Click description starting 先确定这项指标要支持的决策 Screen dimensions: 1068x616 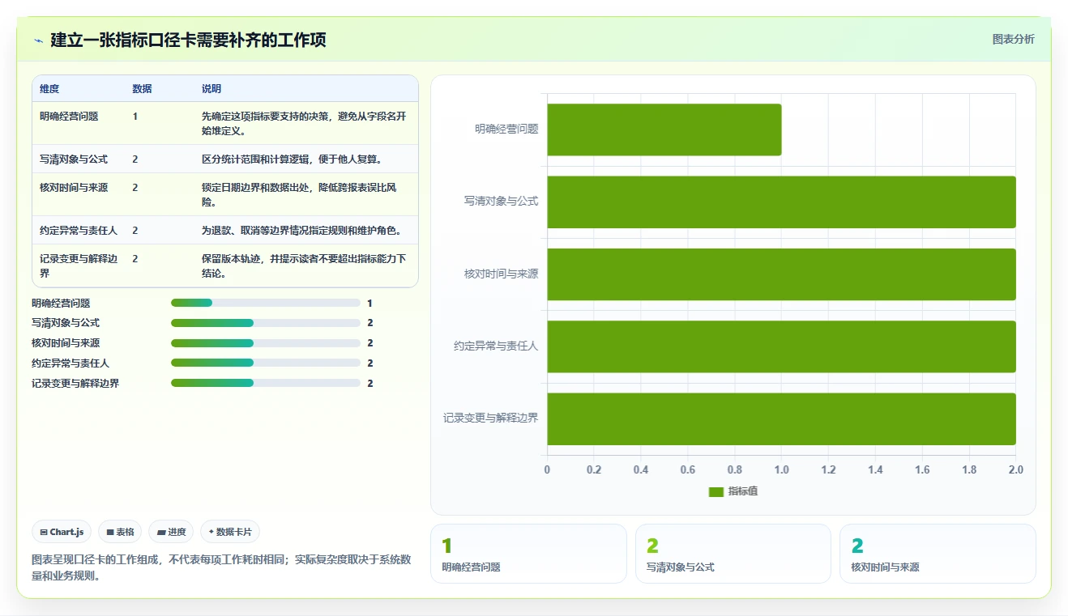pos(304,123)
